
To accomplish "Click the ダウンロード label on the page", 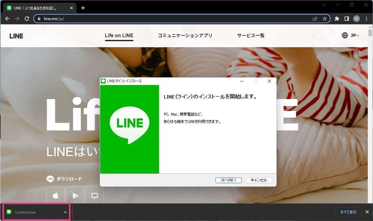I will [69, 179].
